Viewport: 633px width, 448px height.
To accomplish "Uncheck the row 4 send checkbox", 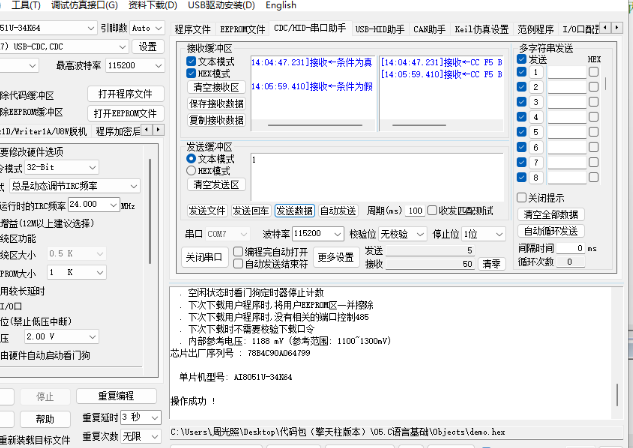I will click(521, 117).
